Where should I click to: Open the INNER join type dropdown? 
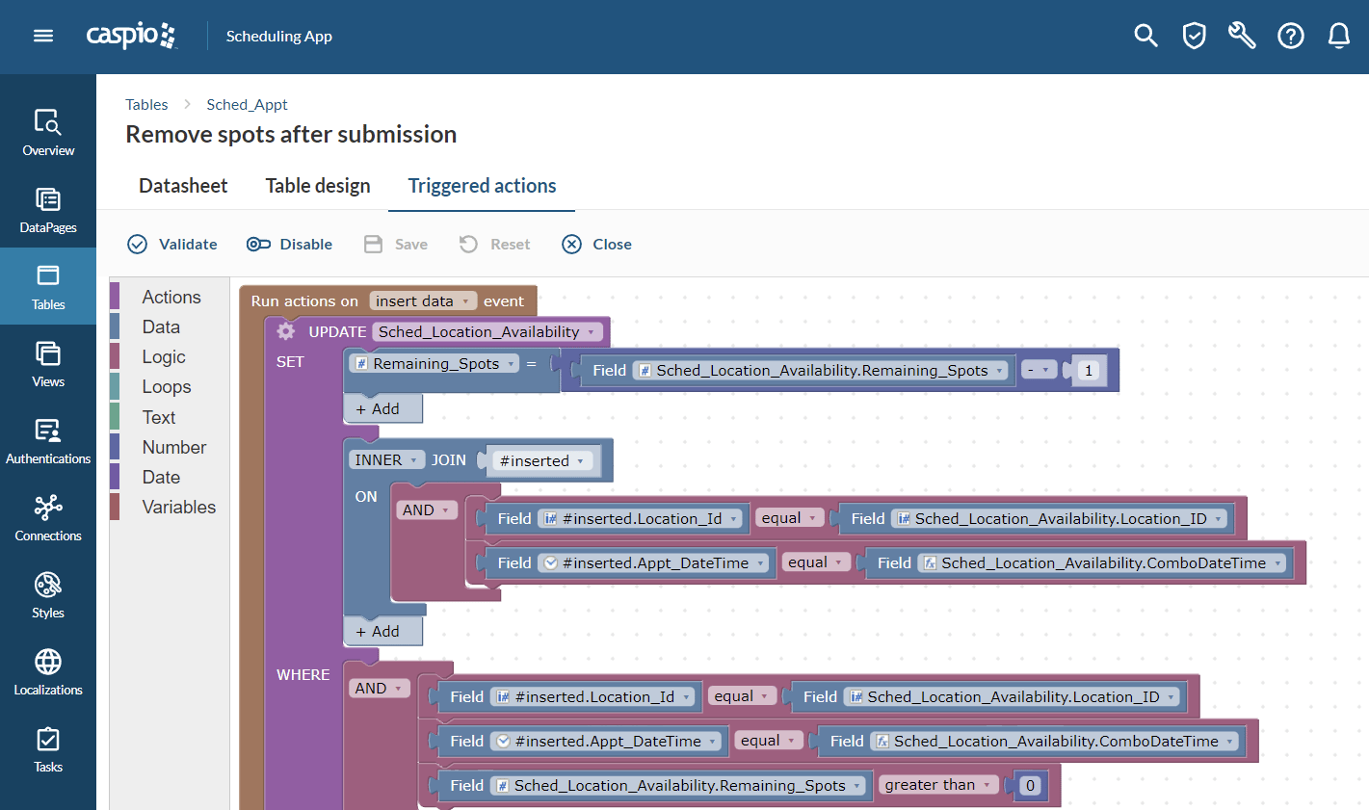pyautogui.click(x=386, y=459)
